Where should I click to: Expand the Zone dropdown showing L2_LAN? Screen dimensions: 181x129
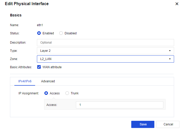(103, 59)
